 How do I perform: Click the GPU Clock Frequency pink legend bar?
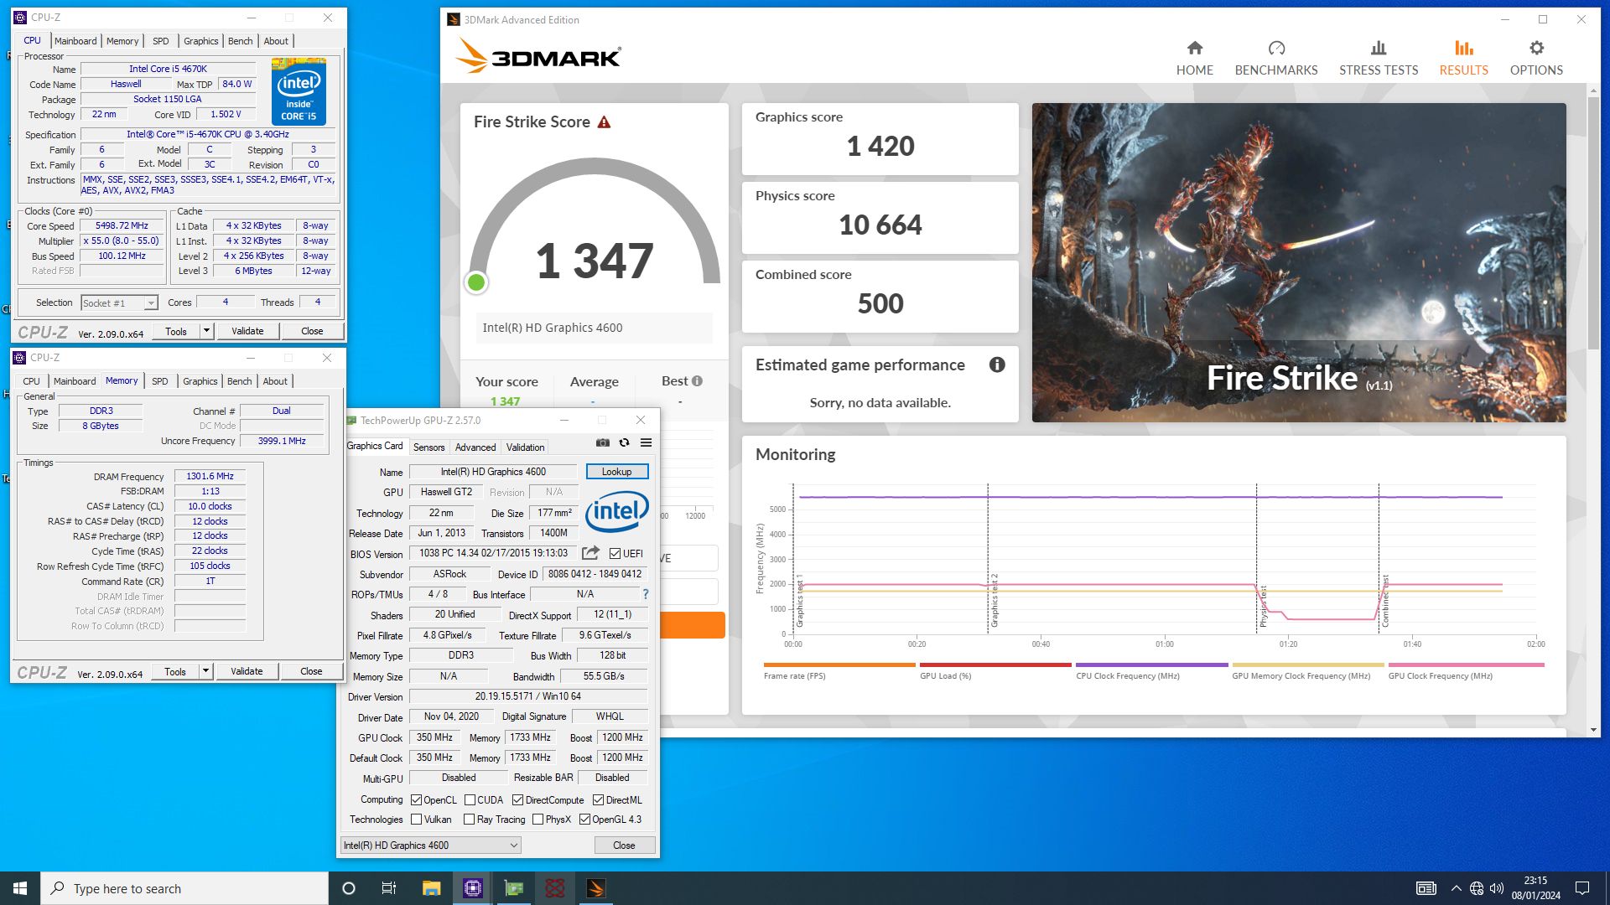pos(1466,665)
